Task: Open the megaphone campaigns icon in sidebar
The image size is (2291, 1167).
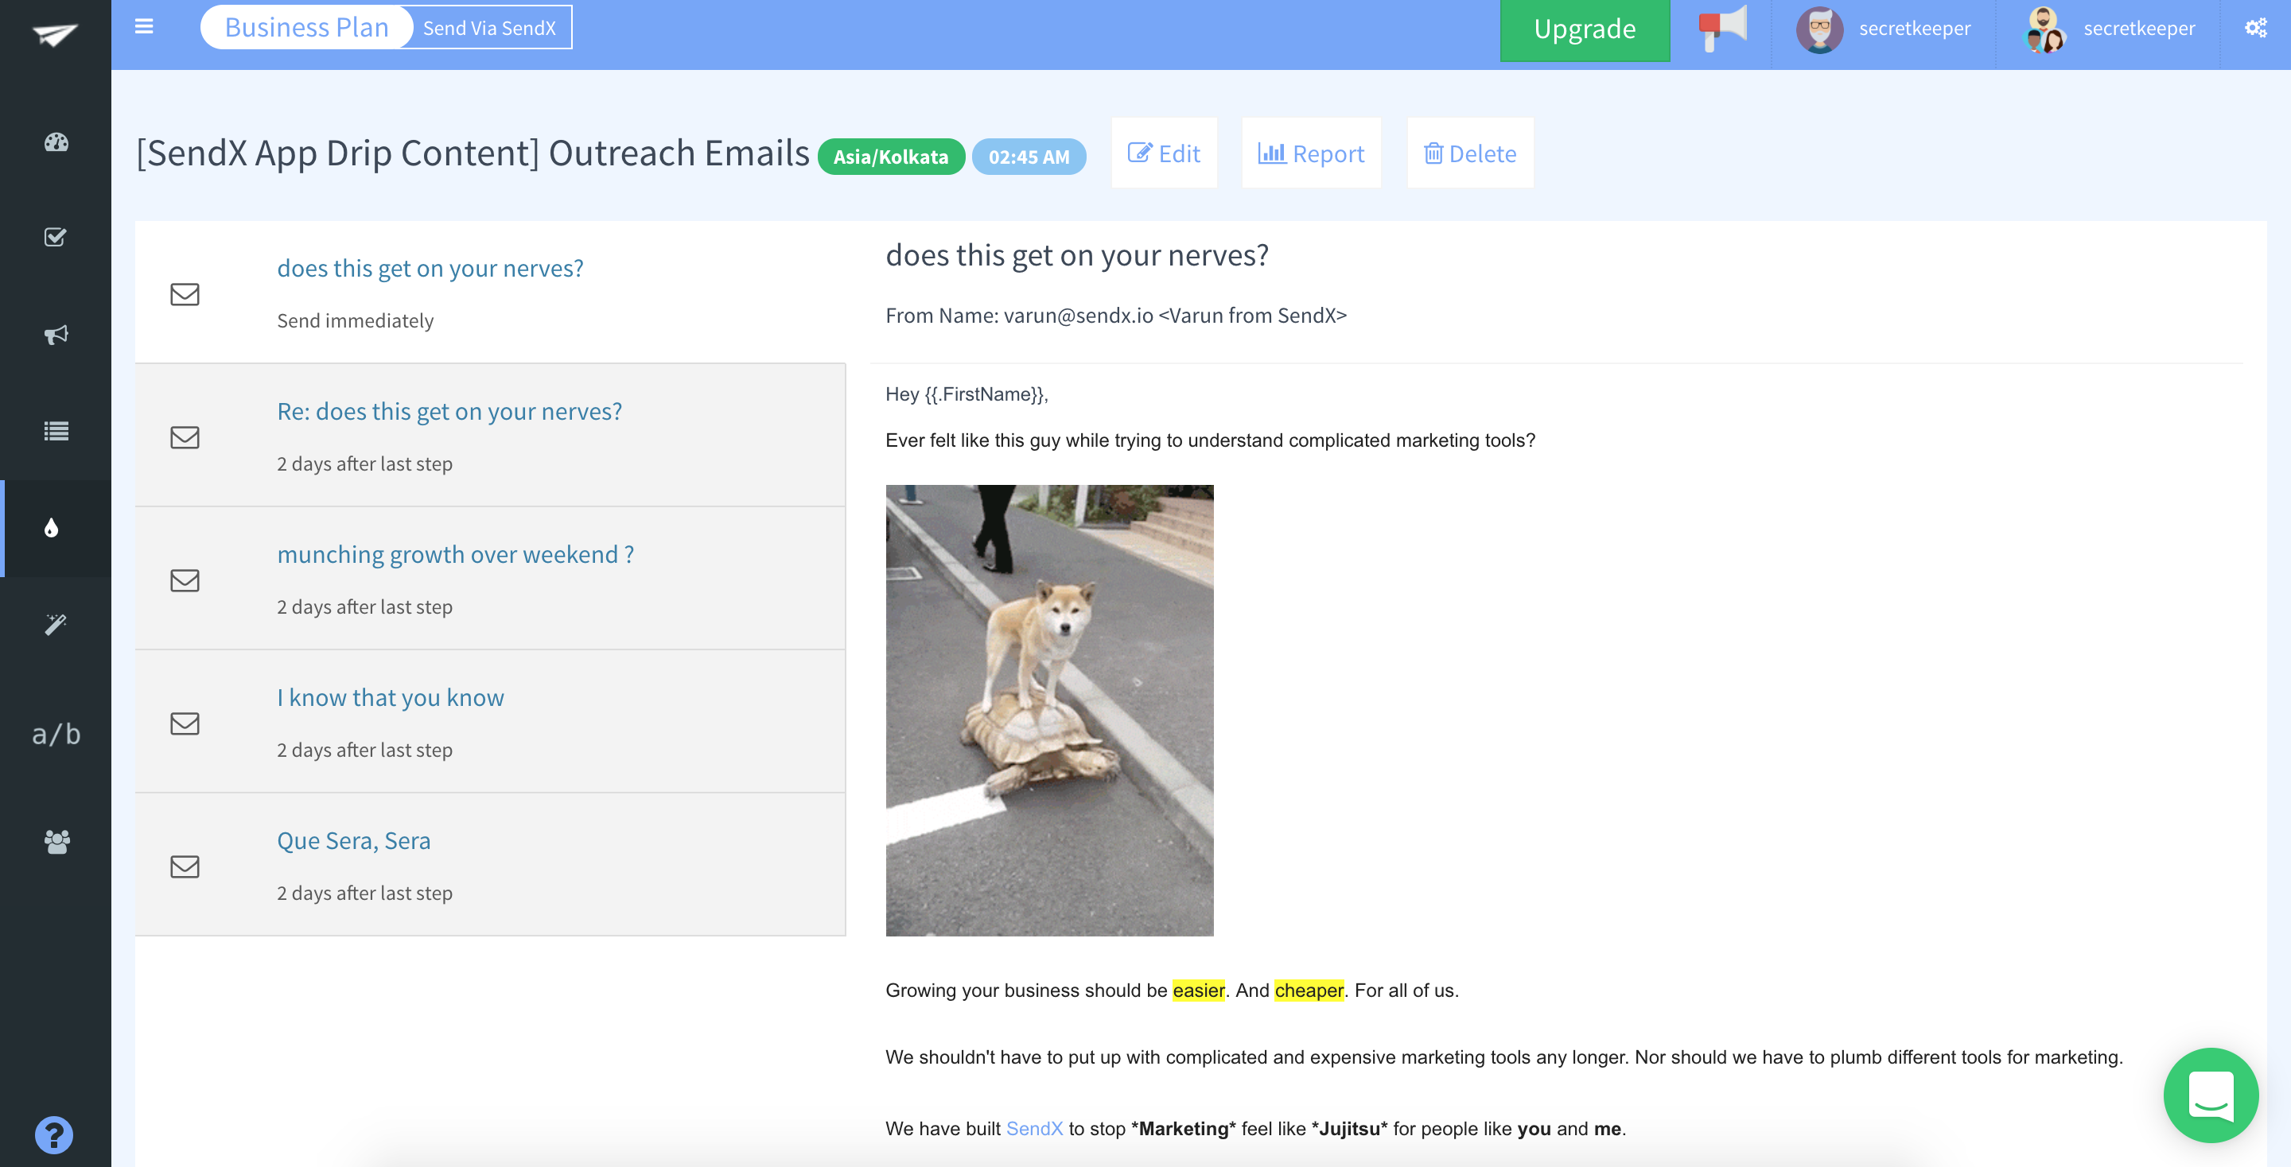Action: point(56,334)
